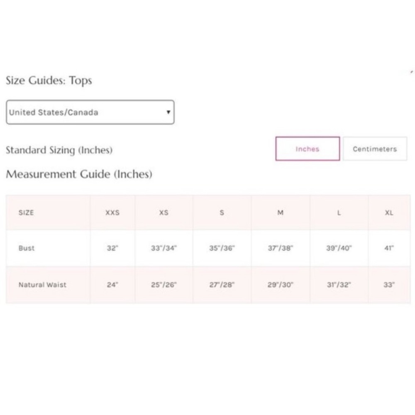
Task: Click the dropdown arrow in region selector
Action: click(168, 112)
